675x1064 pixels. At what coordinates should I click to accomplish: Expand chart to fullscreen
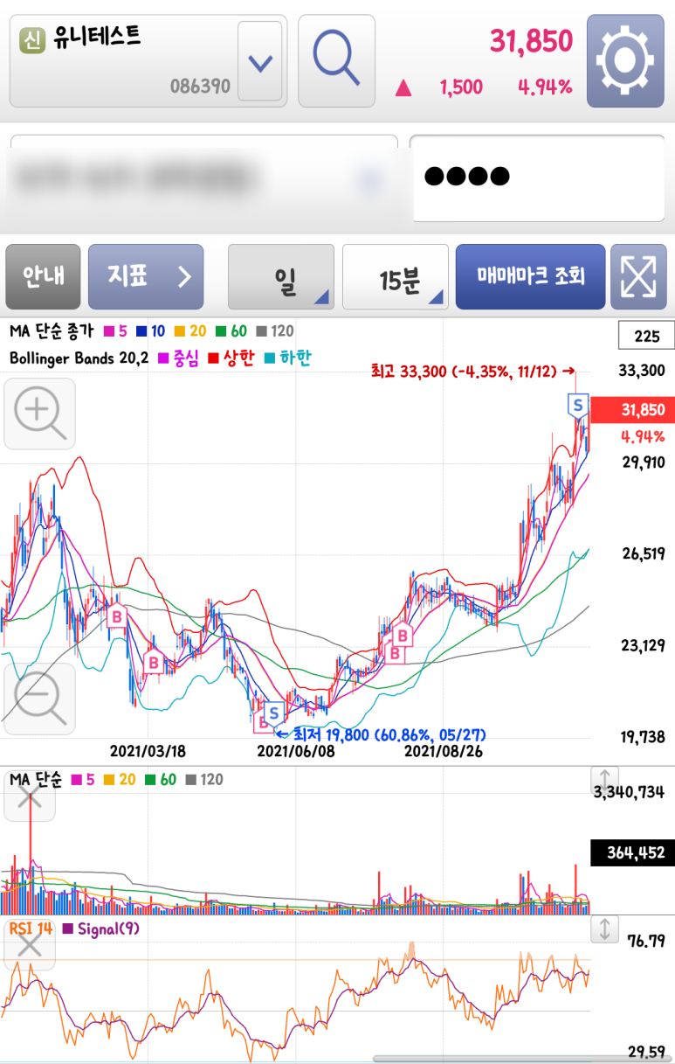click(638, 276)
